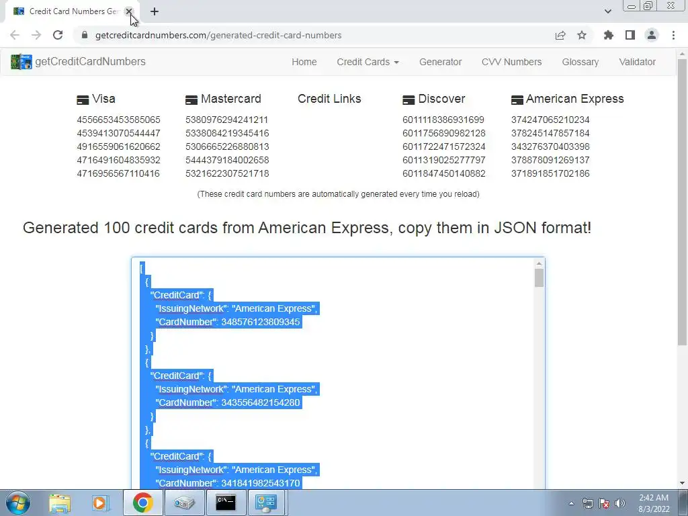688x516 pixels.
Task: Go to Home nav item
Action: click(304, 62)
